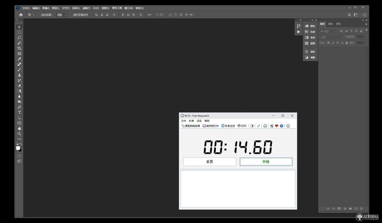Click Online stopwatch (秒表在线) globe button
The width and height of the screenshot is (382, 223).
pyautogui.click(x=228, y=126)
